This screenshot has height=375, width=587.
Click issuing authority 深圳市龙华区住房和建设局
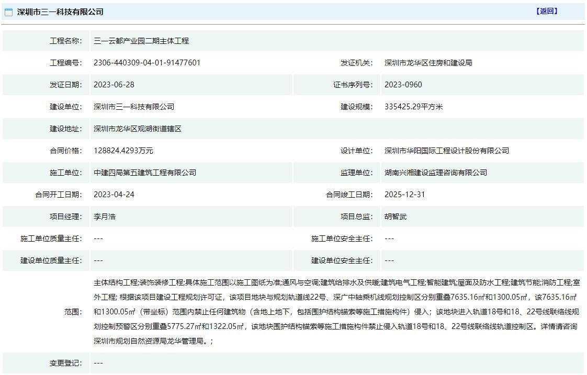click(428, 63)
